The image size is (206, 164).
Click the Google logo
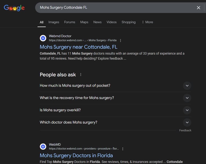[14, 8]
